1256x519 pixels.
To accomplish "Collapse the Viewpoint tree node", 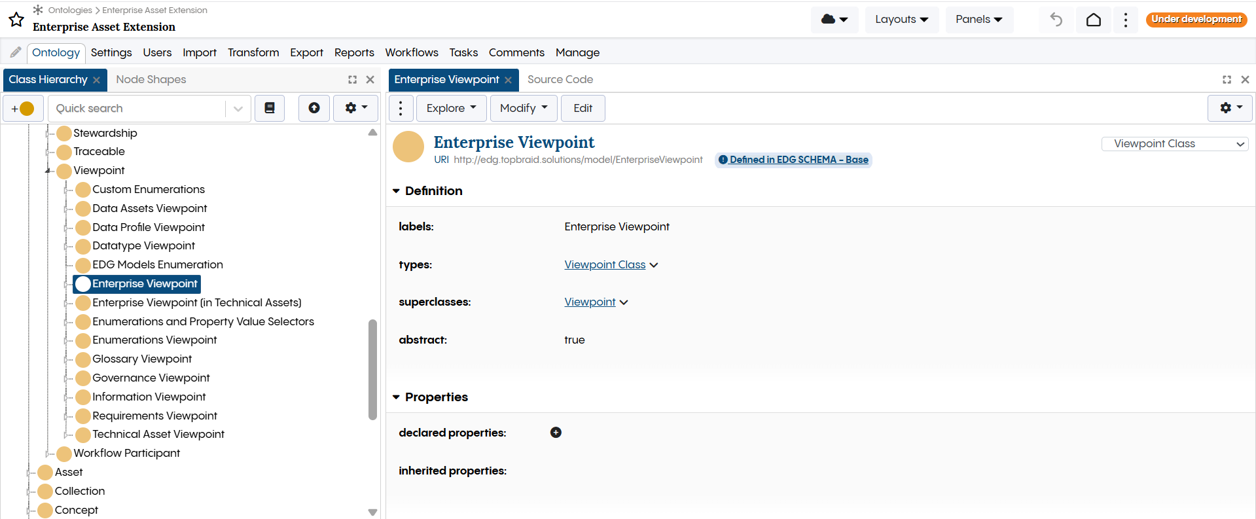I will [48, 171].
